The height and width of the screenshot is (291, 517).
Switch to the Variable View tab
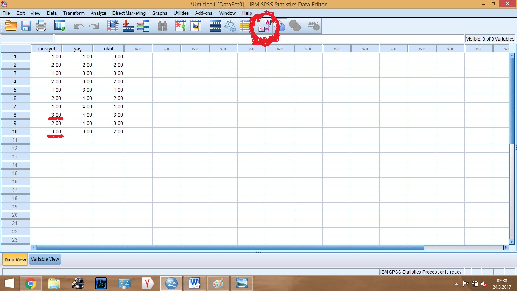pyautogui.click(x=45, y=259)
